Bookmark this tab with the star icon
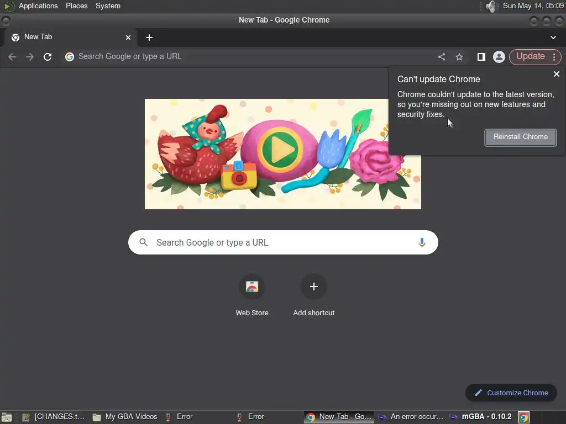 (x=459, y=57)
